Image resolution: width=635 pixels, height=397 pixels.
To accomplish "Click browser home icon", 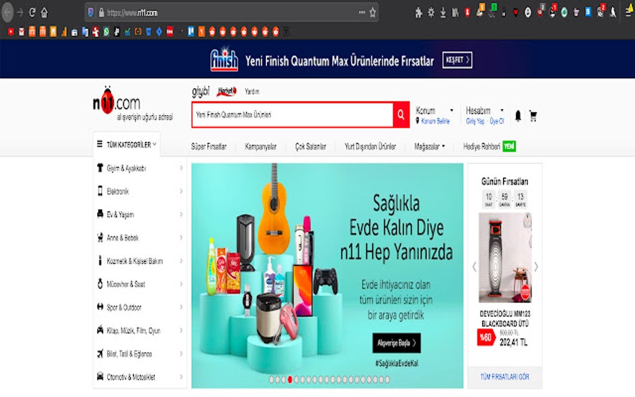I will (45, 13).
